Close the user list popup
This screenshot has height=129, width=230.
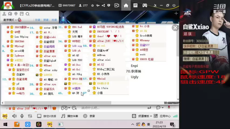coord(175,28)
